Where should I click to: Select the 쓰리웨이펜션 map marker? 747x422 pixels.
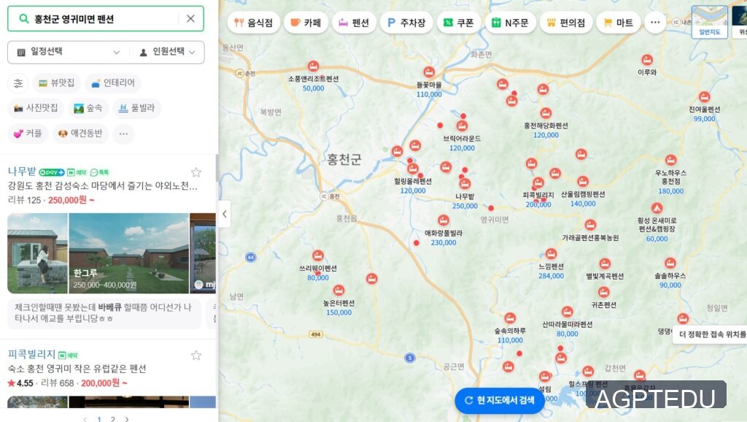318,256
